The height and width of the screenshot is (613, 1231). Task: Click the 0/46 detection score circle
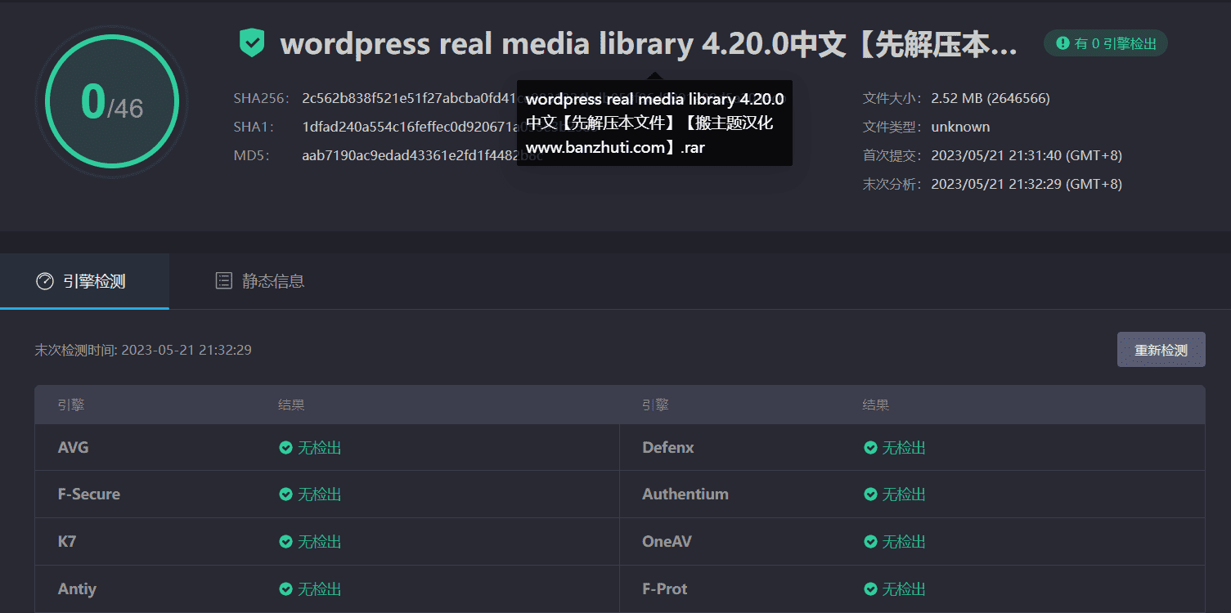click(112, 101)
